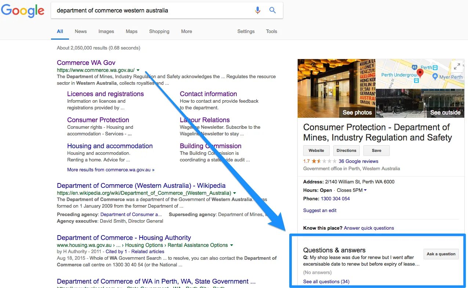The height and width of the screenshot is (288, 468).
Task: Open the Housing and accommodation sitelink
Action: coord(110,146)
